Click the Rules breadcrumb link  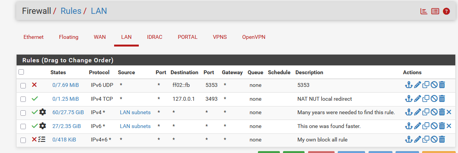71,11
